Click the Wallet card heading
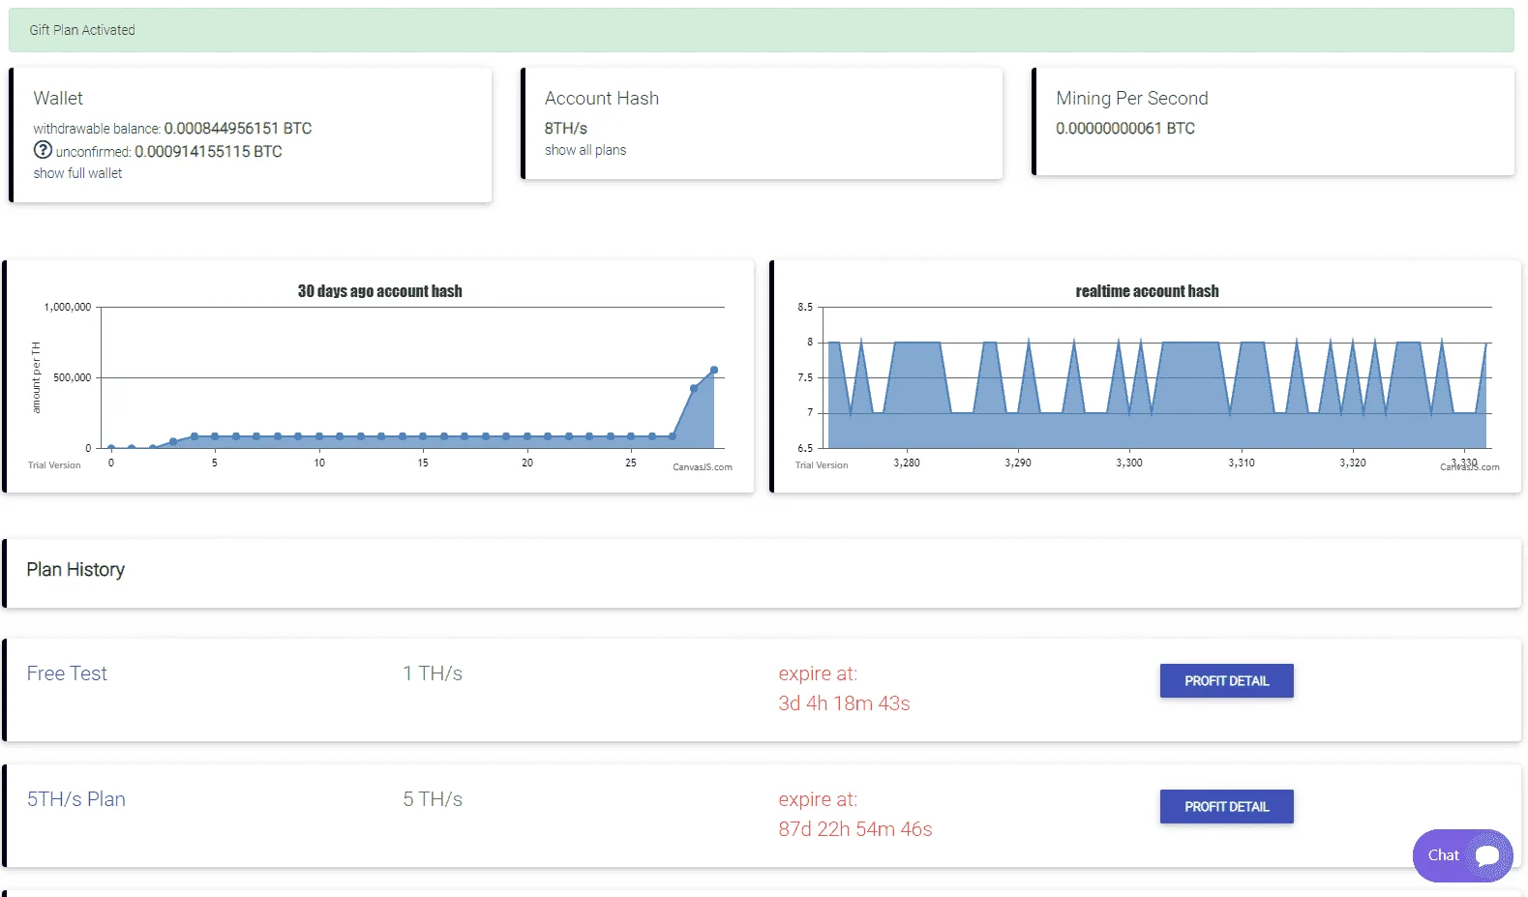Screen dimensions: 1528x897 click(58, 98)
